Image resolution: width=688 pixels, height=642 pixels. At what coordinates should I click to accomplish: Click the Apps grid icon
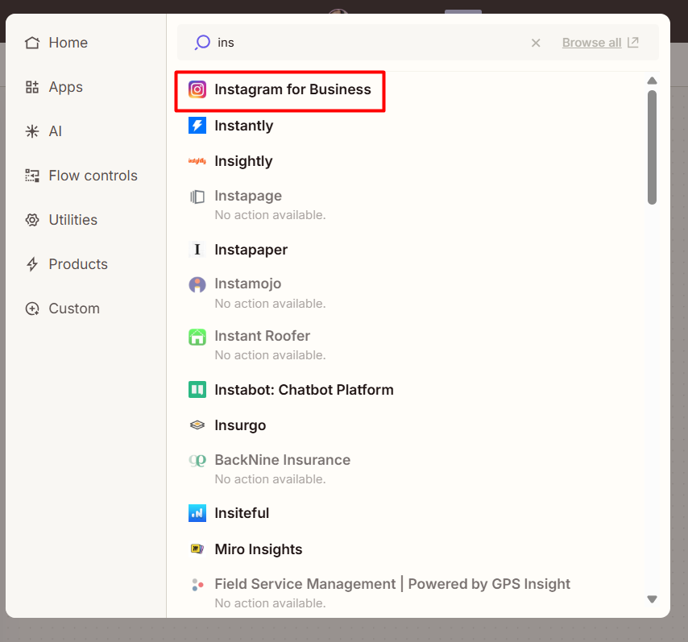click(32, 87)
